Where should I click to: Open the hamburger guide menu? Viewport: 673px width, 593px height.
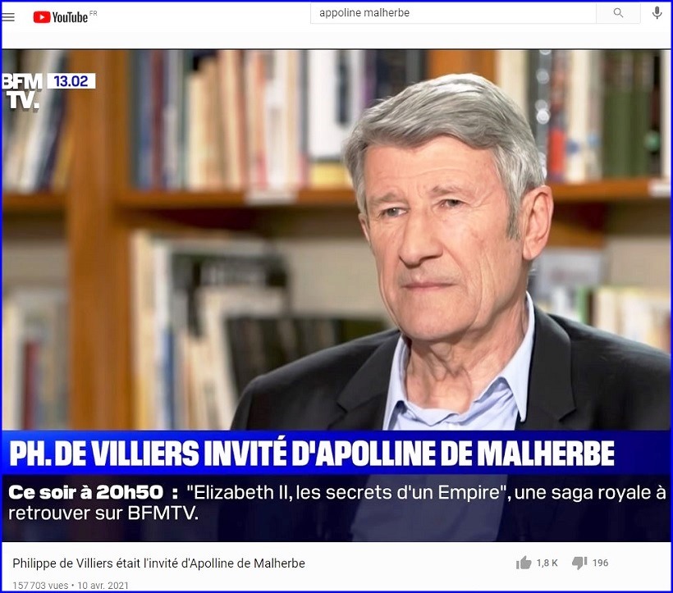tap(8, 16)
